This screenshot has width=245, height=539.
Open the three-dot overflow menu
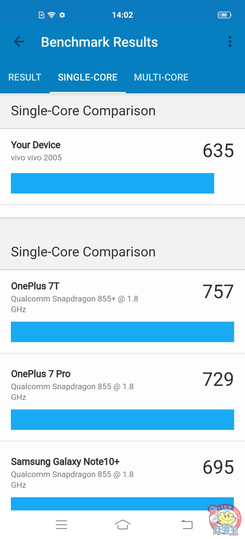(x=230, y=42)
